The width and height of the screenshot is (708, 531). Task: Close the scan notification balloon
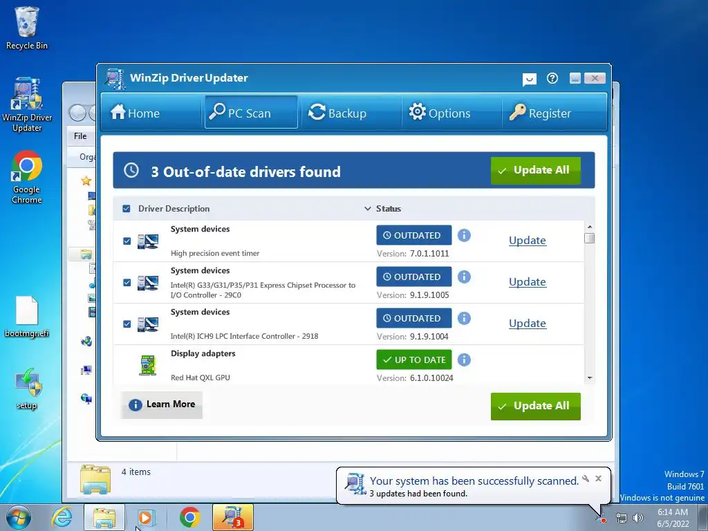[598, 478]
